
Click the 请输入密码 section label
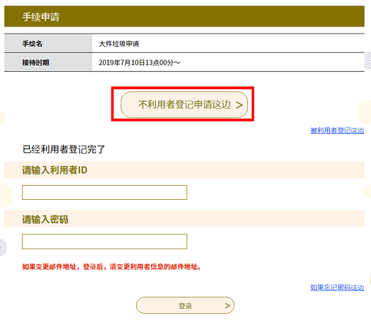point(45,220)
